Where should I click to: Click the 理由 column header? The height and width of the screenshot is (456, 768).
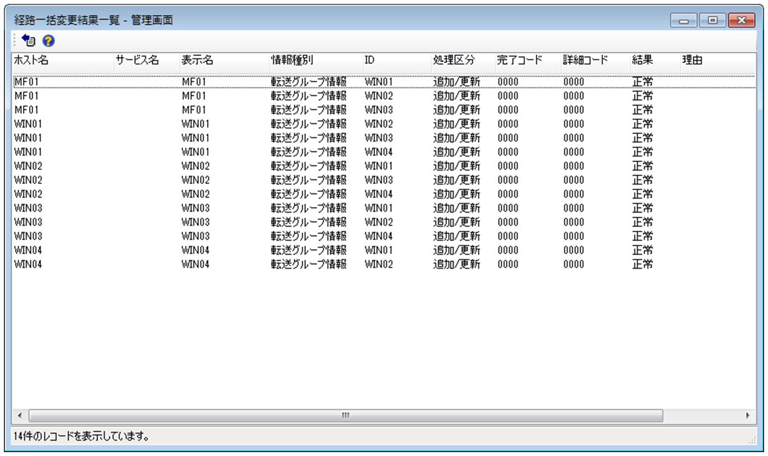[719, 60]
